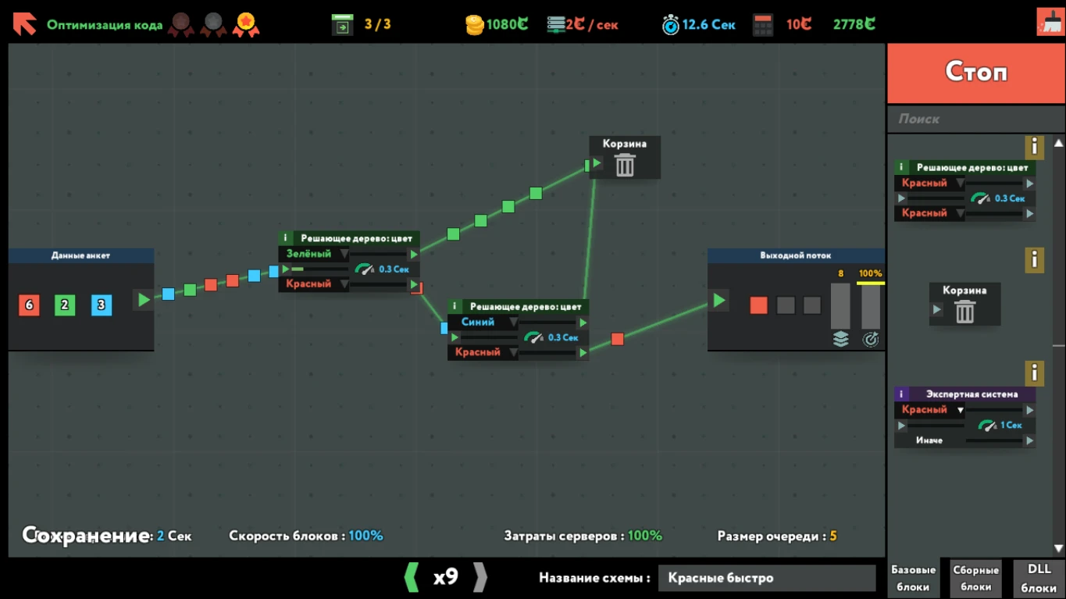
Task: Click the target icon in the Выходной поток block
Action: [870, 339]
